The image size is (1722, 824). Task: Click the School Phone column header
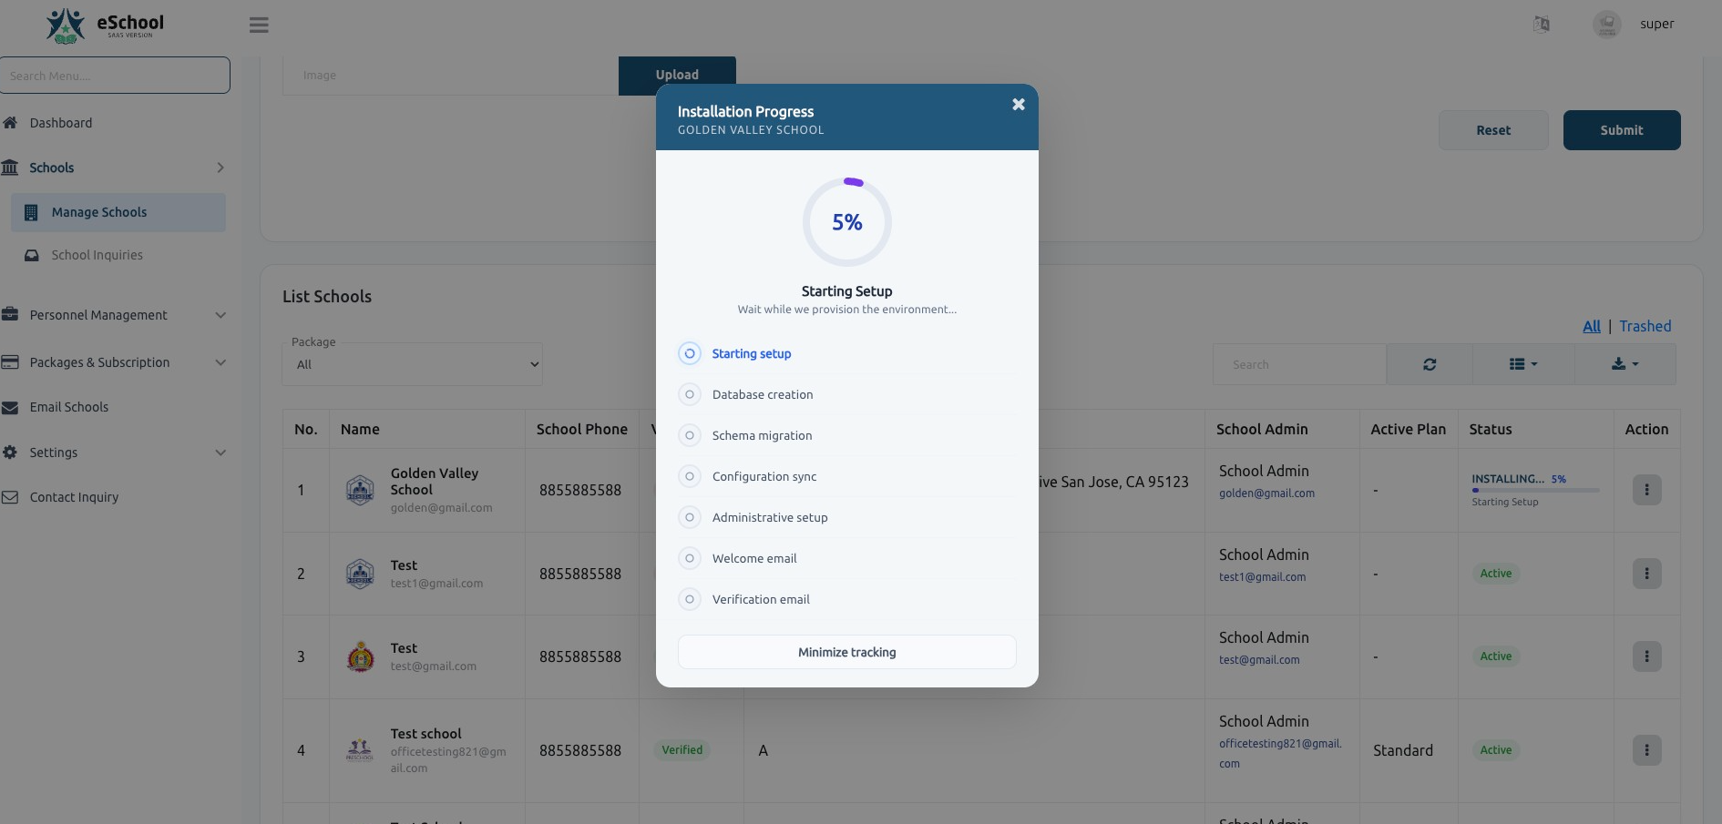pyautogui.click(x=582, y=429)
